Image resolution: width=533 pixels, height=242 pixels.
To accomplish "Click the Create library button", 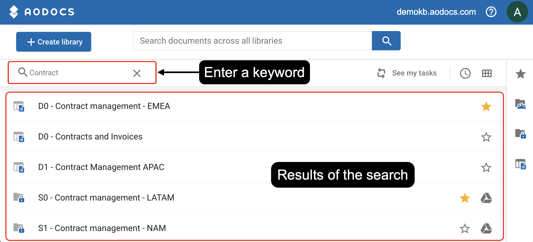I will click(x=54, y=42).
